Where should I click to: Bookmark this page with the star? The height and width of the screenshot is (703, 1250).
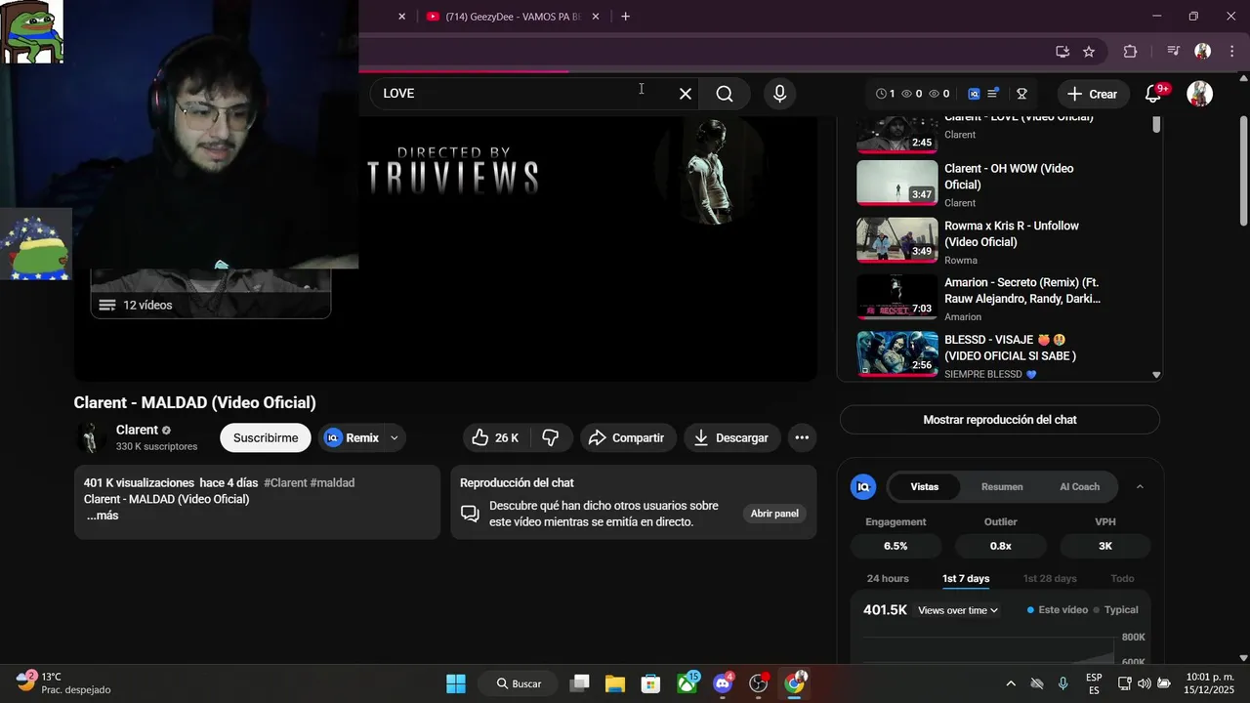1089,51
